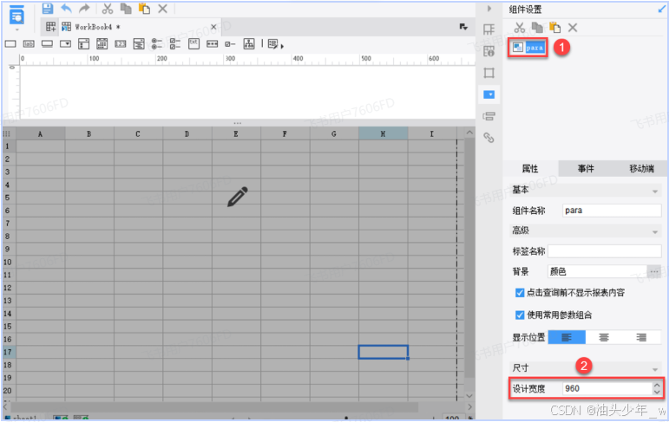669x422 pixels.
Task: Open the widget settings sidebar icon
Action: (489, 94)
